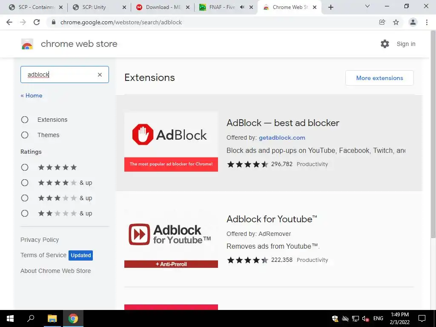Screen dimensions: 436x327
Task: Click the Chrome Web Store rainbow logo
Action: click(27, 44)
